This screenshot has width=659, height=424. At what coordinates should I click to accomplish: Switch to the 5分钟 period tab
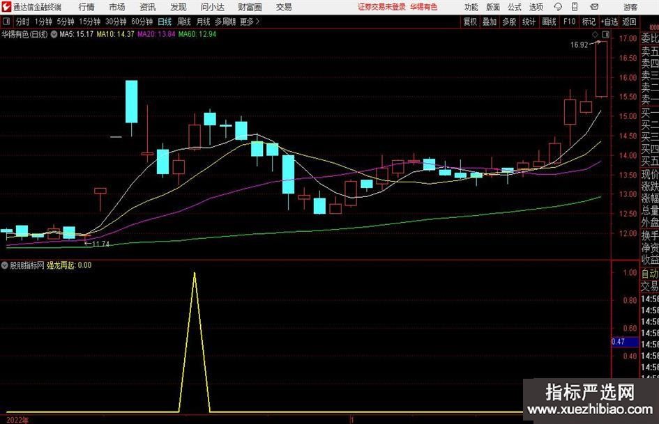pyautogui.click(x=65, y=22)
